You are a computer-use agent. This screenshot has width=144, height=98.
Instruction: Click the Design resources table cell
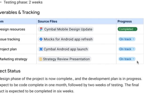click(x=18, y=29)
